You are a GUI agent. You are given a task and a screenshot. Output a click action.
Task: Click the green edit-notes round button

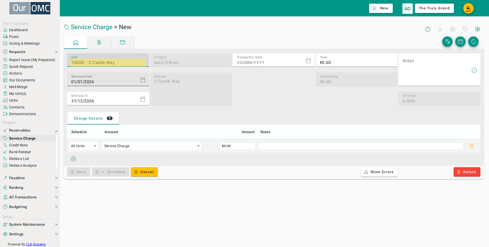tap(447, 42)
